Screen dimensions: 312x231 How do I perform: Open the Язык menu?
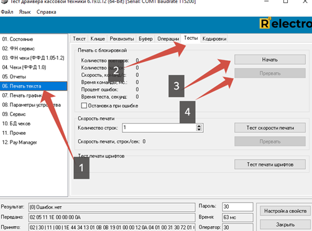point(25,12)
